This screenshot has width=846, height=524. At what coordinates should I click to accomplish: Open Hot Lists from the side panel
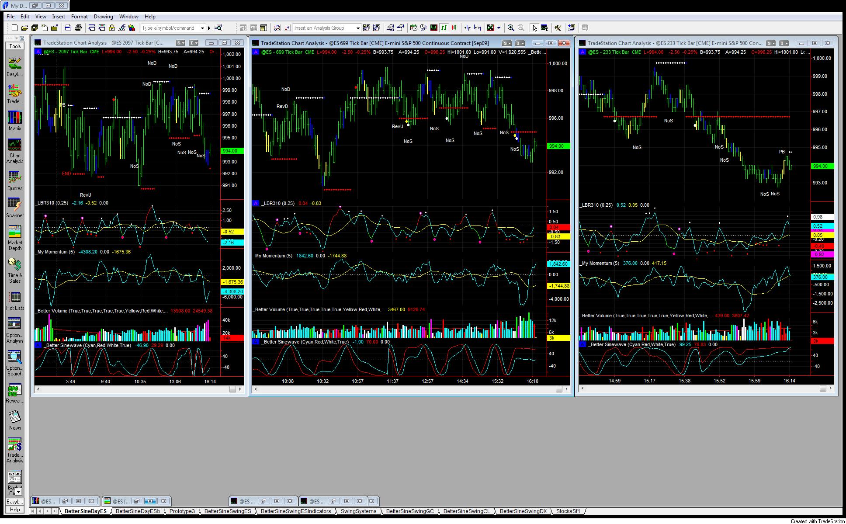15,300
